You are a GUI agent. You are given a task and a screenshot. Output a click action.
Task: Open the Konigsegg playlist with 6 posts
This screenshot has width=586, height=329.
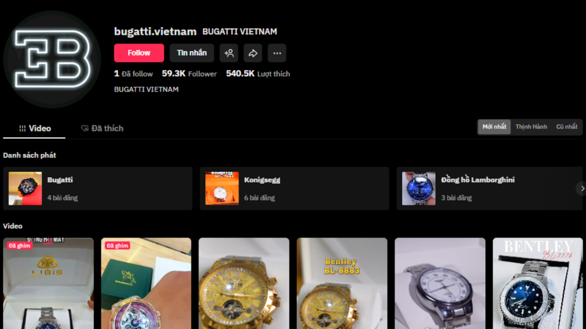295,189
